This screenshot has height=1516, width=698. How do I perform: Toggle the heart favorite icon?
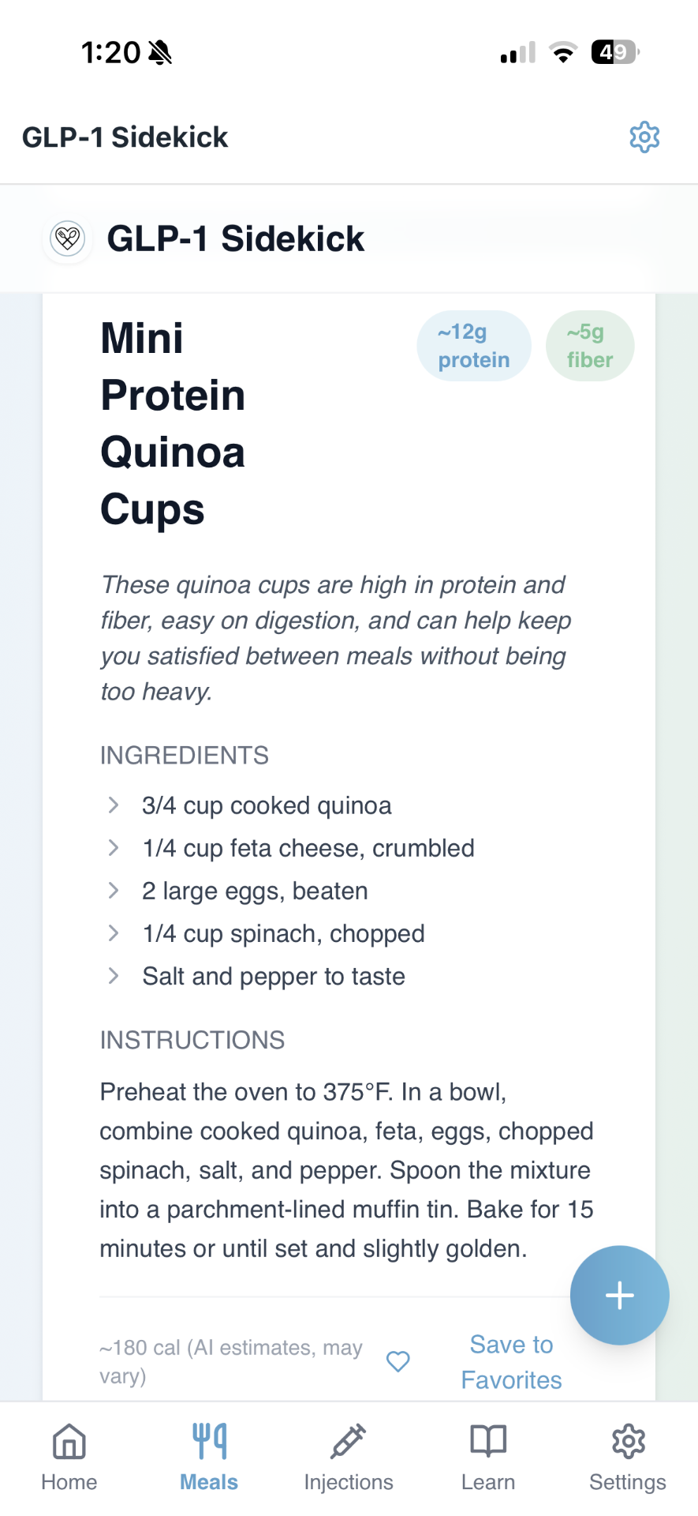pos(398,1361)
